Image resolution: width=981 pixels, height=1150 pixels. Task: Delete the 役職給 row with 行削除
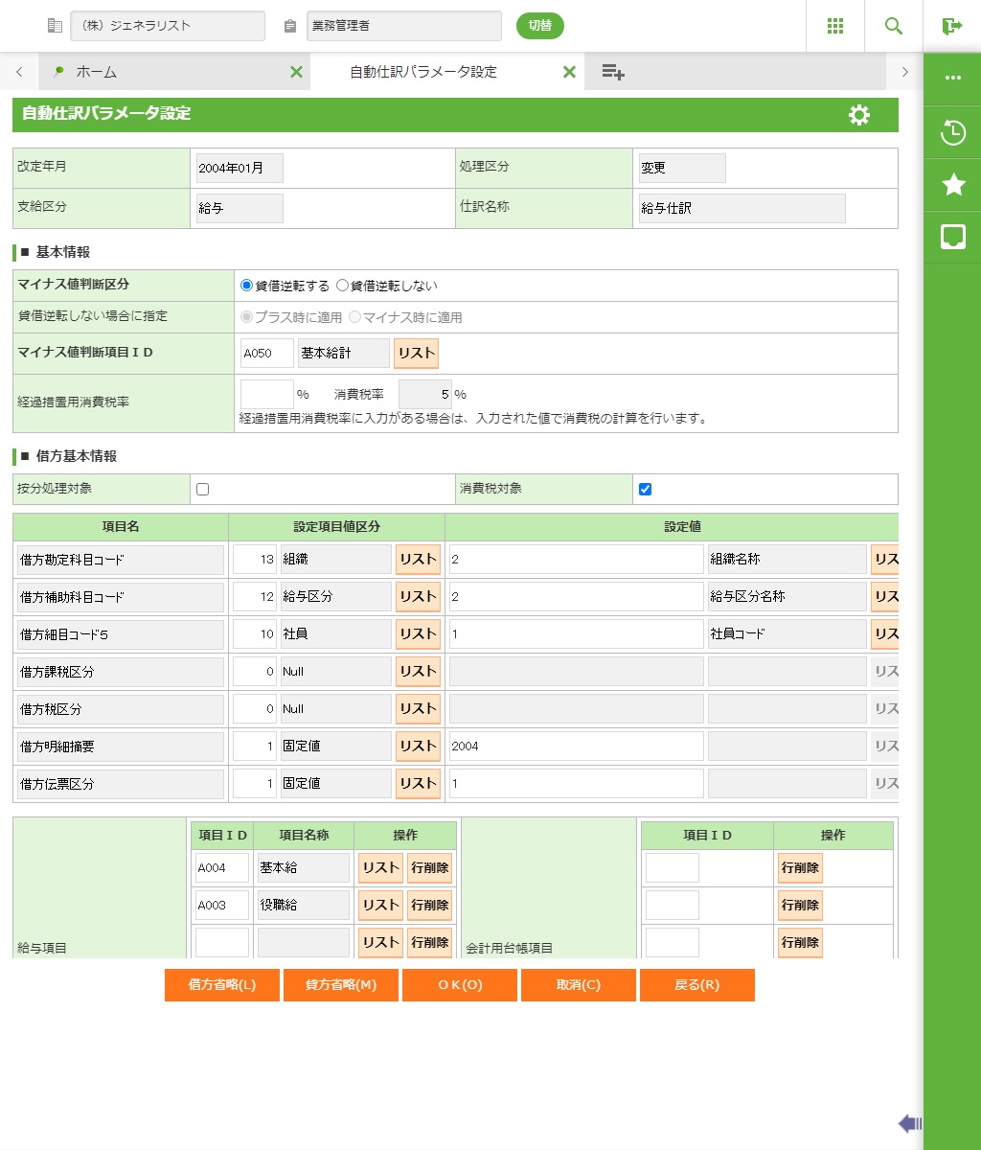click(x=430, y=905)
